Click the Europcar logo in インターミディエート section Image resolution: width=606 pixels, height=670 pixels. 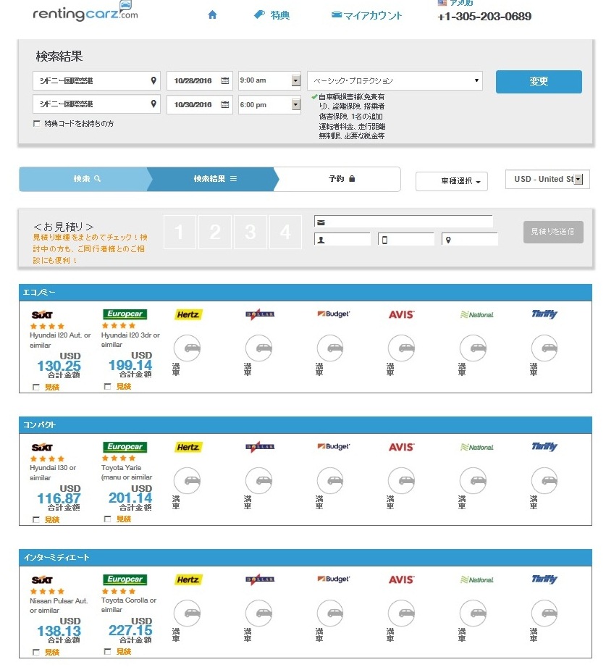tap(125, 579)
